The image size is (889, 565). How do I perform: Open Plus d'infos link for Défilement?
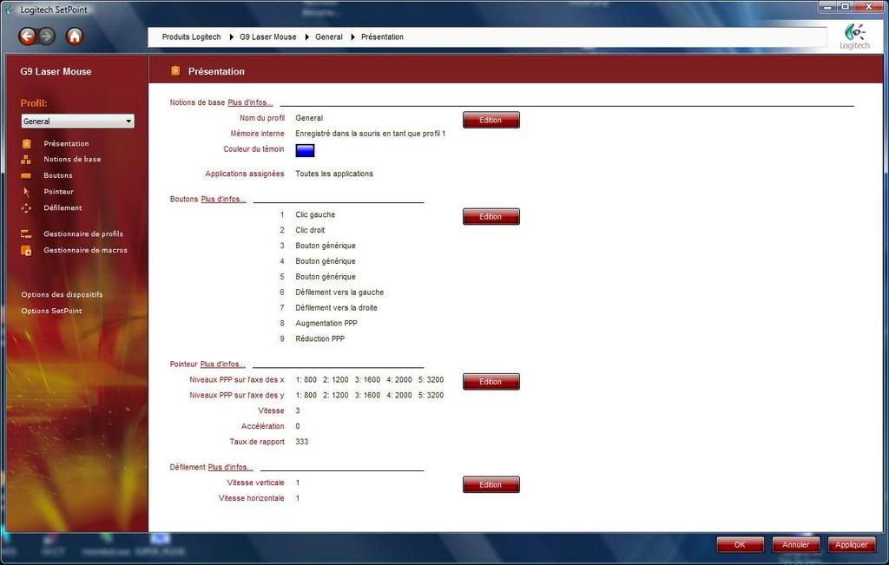230,468
